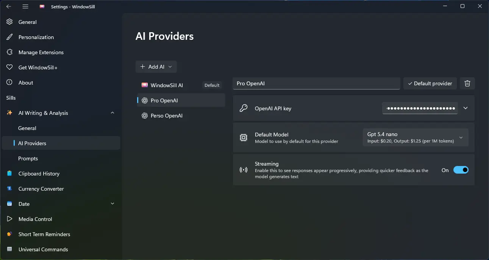
Task: Click the Personalization brush icon
Action: 9,37
